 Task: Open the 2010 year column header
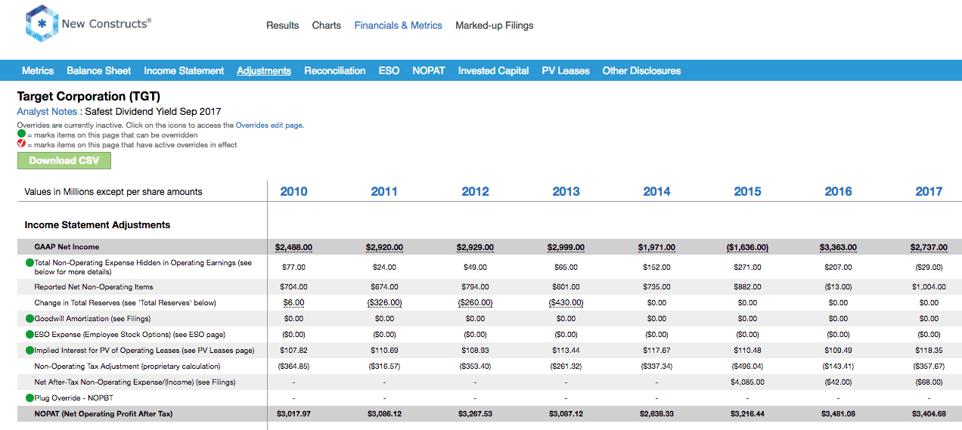pos(293,191)
